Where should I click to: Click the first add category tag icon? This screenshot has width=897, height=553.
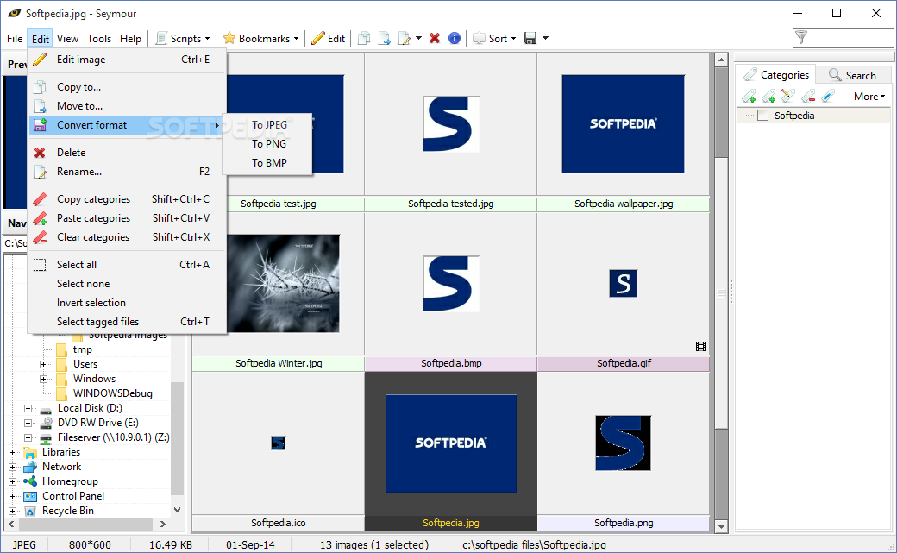pyautogui.click(x=749, y=96)
